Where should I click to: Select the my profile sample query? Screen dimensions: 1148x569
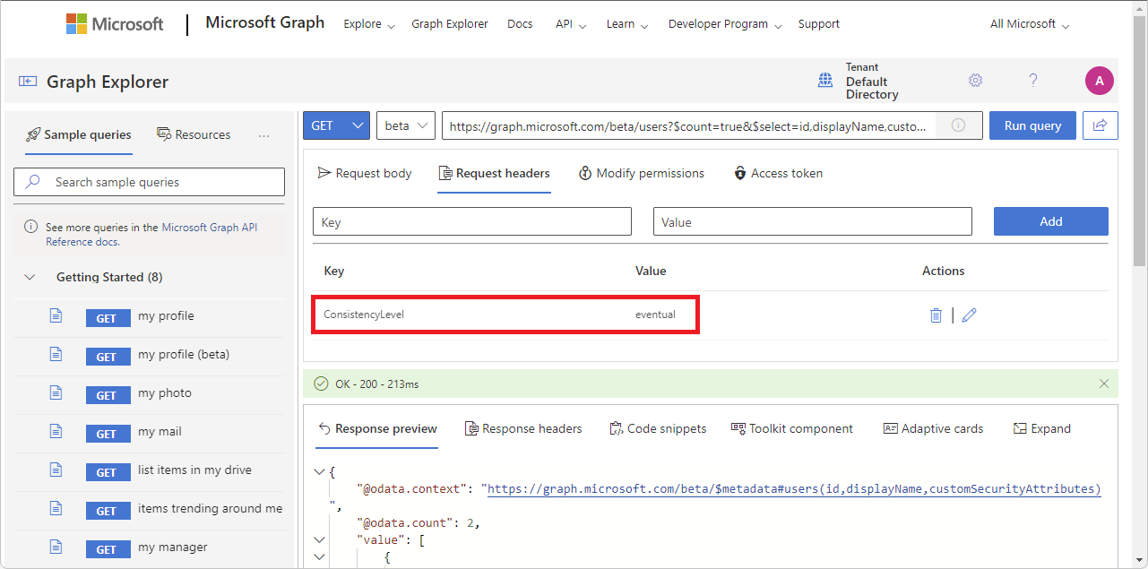tap(166, 316)
